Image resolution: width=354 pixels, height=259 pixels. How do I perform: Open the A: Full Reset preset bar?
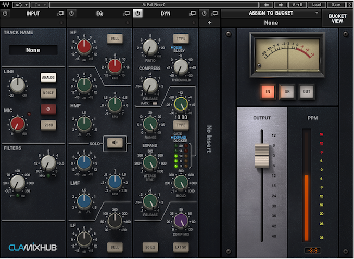click(154, 5)
